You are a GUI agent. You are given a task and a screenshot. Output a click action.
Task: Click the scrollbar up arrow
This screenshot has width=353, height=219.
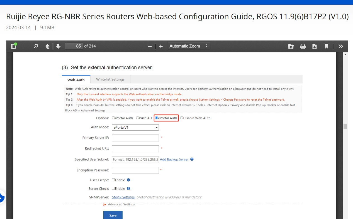coord(345,54)
